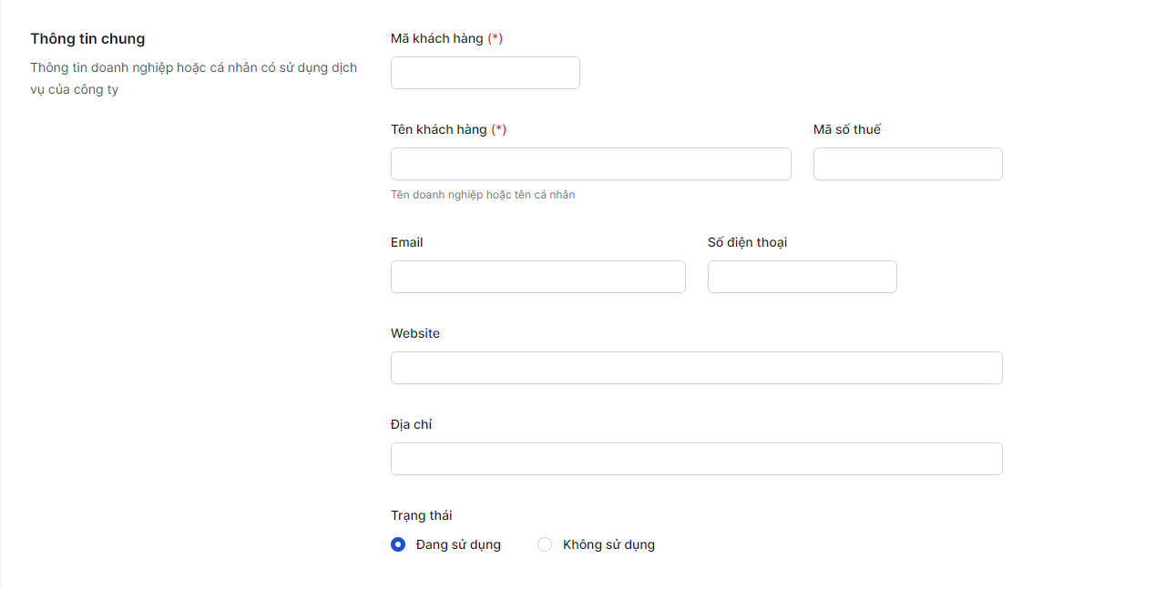
Task: Click into the Mã số thuế field
Action: [x=907, y=164]
